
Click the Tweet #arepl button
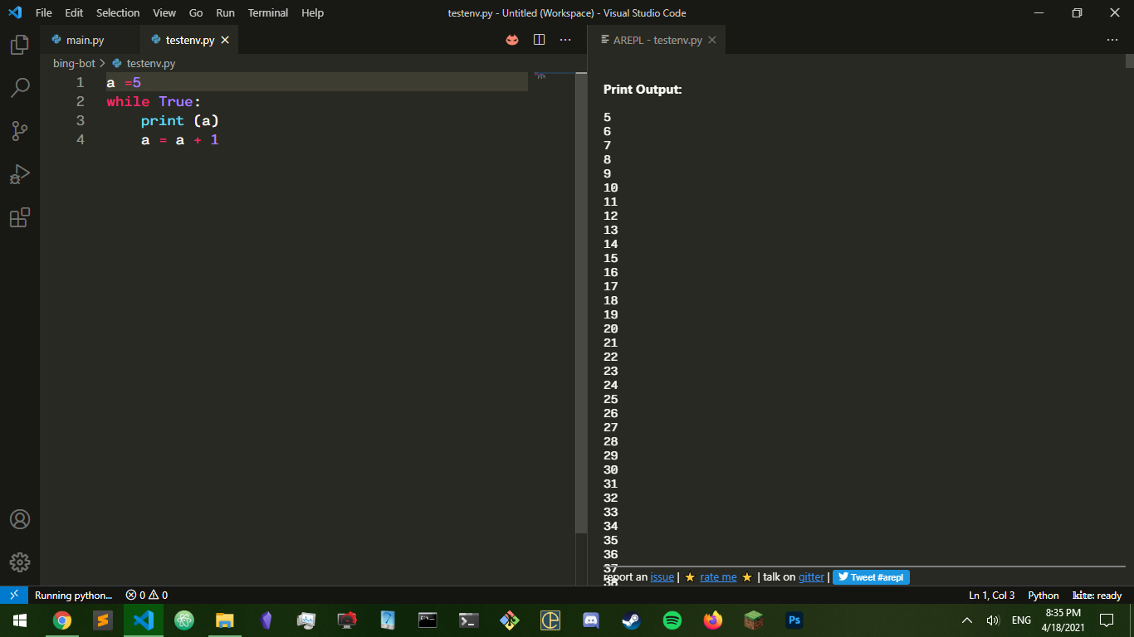(870, 576)
